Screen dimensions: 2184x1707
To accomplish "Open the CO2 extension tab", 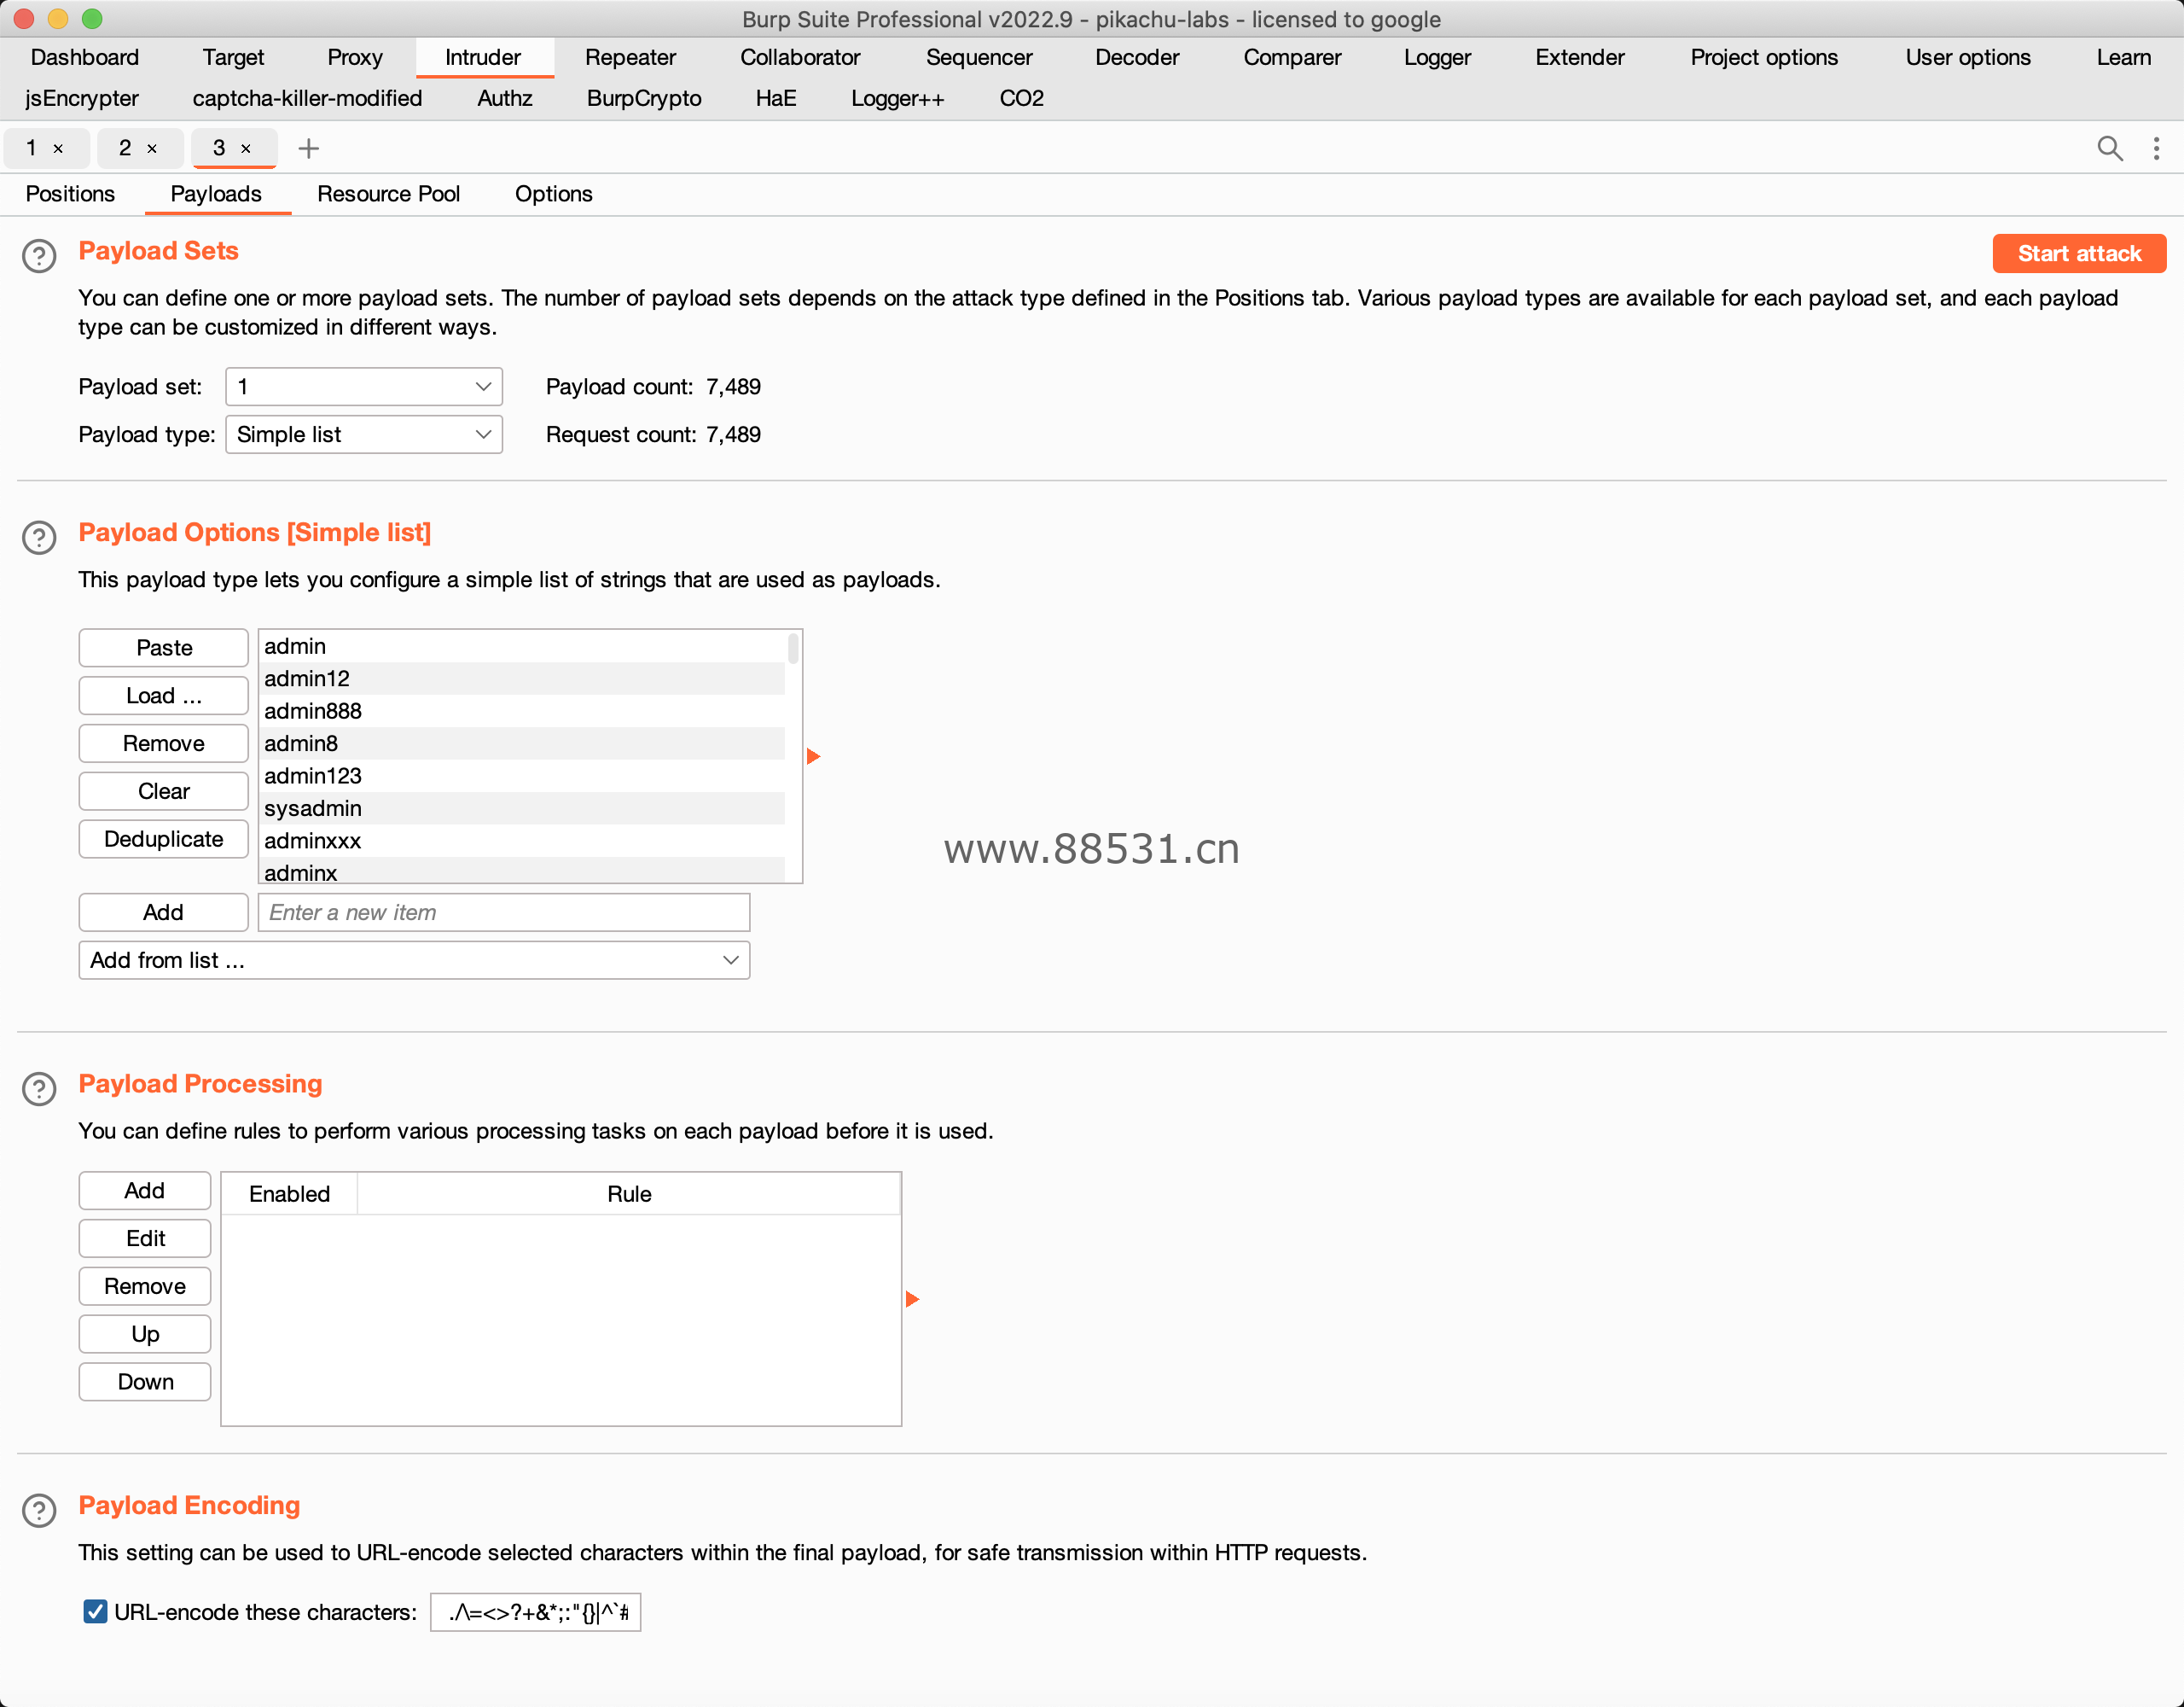I will coord(1021,98).
